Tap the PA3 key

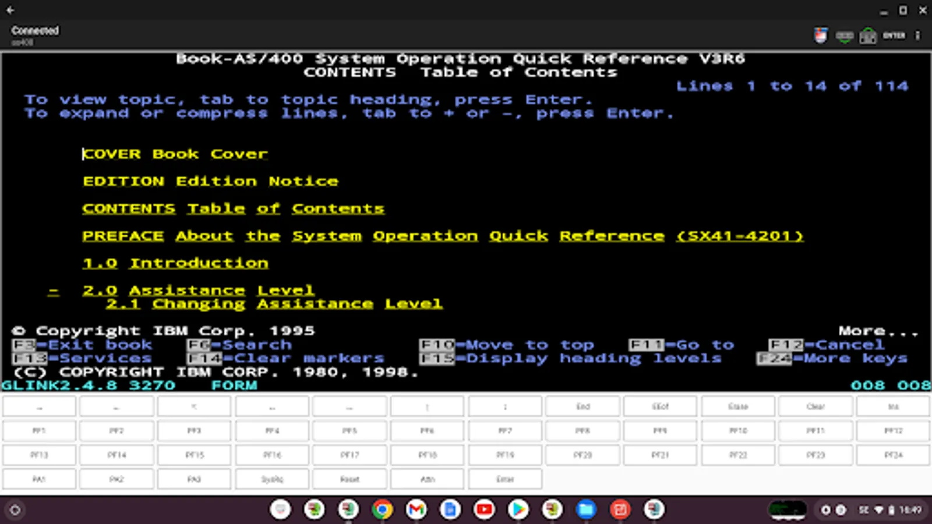coord(194,479)
